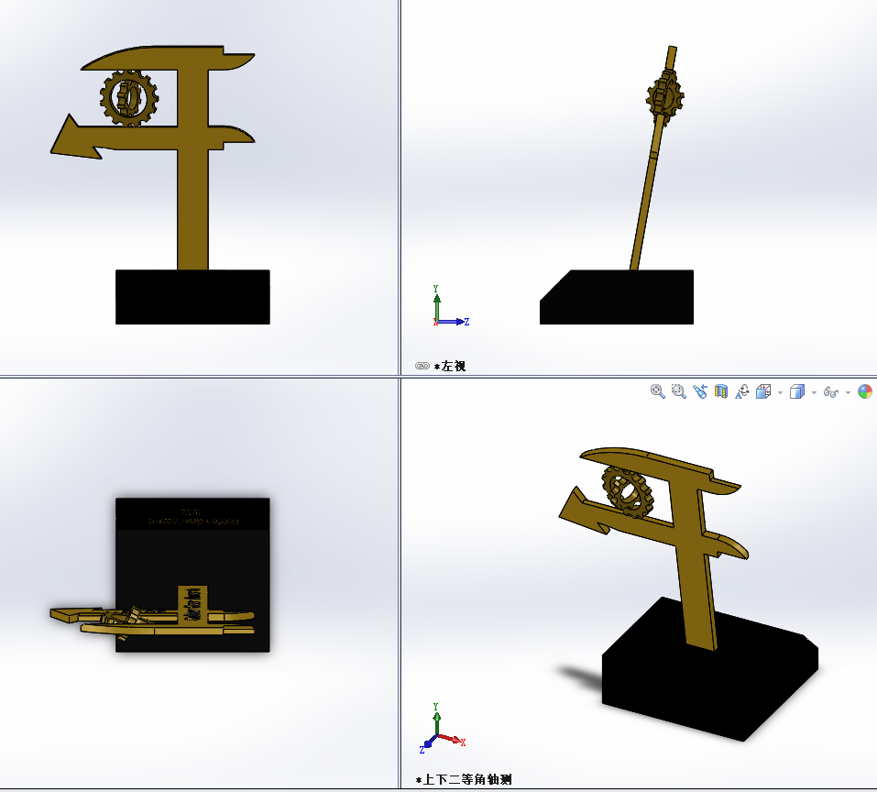Open the Edit Appearance color ball
This screenshot has height=792, width=877.
click(865, 391)
